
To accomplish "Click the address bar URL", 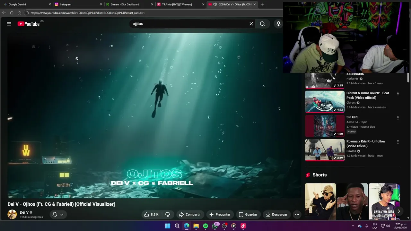I will [x=88, y=13].
